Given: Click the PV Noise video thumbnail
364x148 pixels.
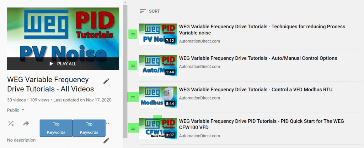Looking at the screenshot, I should (157, 34).
